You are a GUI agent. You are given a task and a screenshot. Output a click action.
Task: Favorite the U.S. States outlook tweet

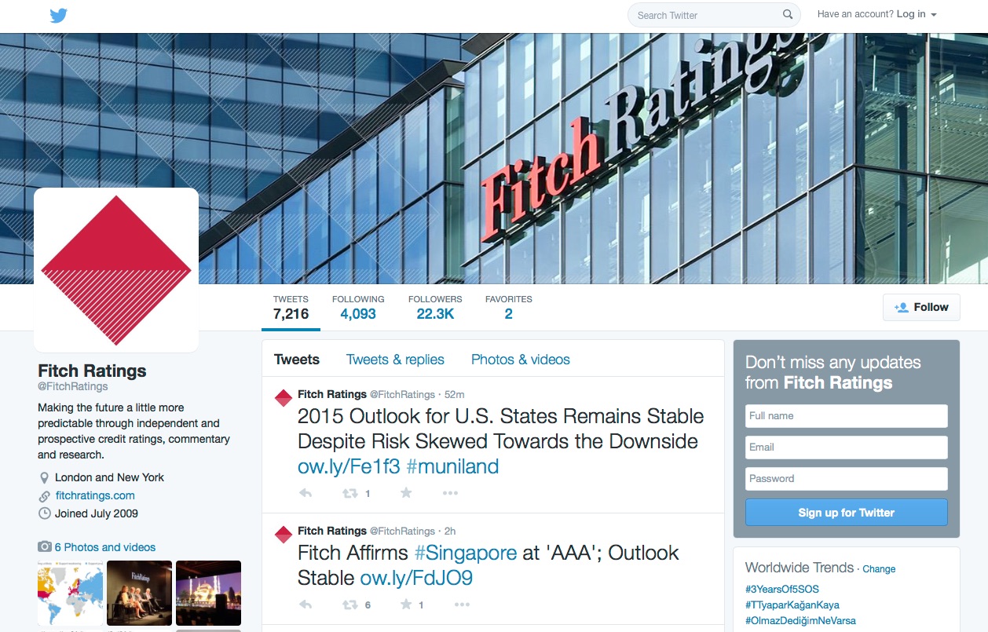406,493
